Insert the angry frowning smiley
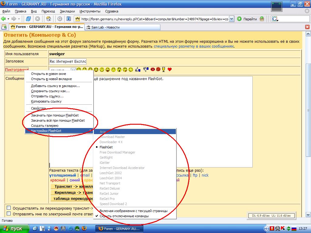The image size is (311, 233). click(x=113, y=69)
